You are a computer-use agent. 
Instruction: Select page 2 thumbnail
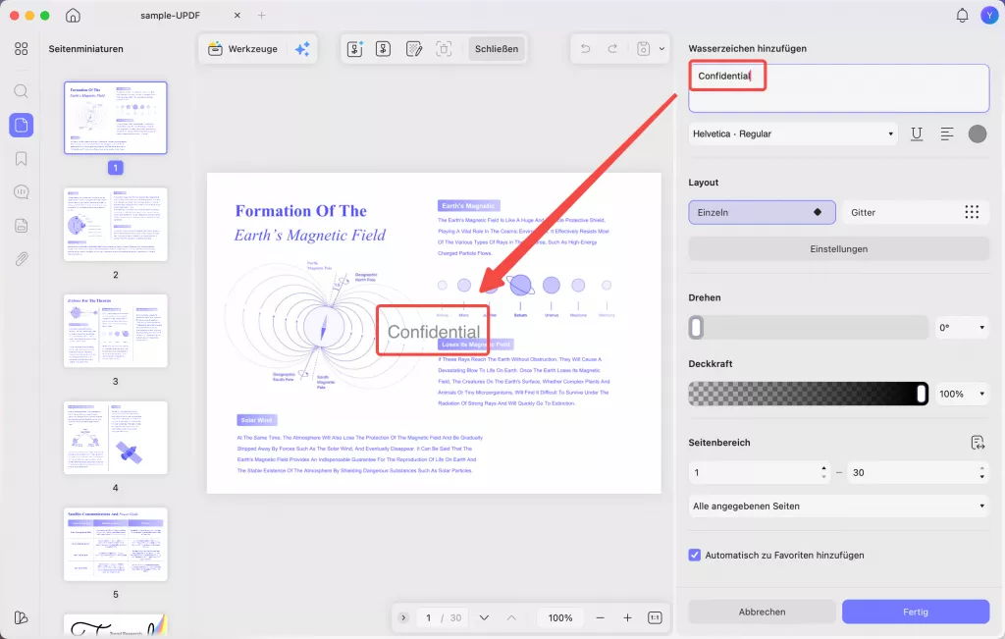point(116,225)
